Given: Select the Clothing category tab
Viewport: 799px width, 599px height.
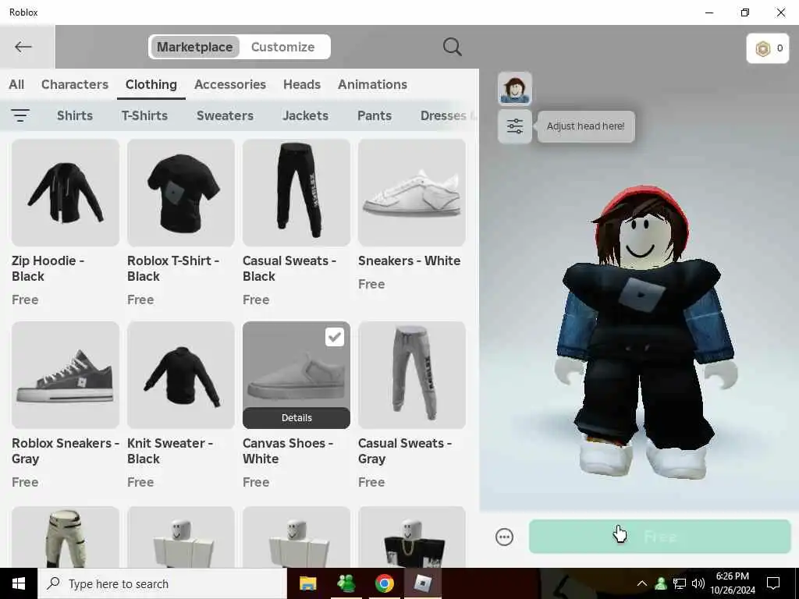Looking at the screenshot, I should pyautogui.click(x=151, y=84).
